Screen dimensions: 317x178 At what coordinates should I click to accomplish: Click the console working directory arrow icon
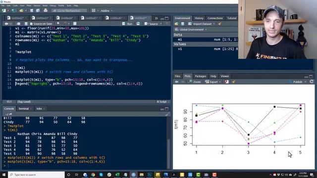[x=10, y=114]
